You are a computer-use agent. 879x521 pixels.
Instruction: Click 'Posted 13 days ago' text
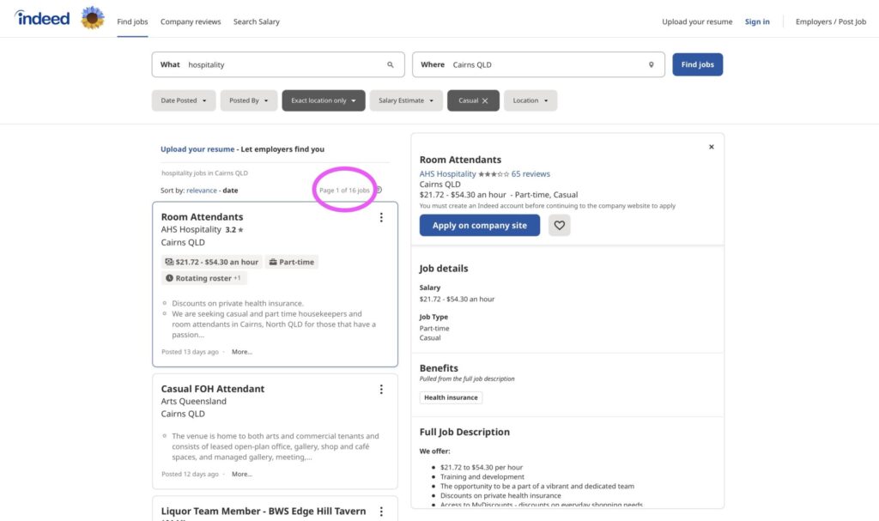190,352
